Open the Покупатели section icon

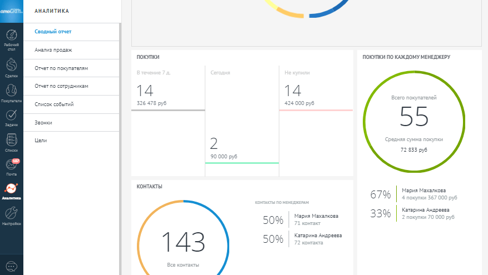pyautogui.click(x=11, y=92)
